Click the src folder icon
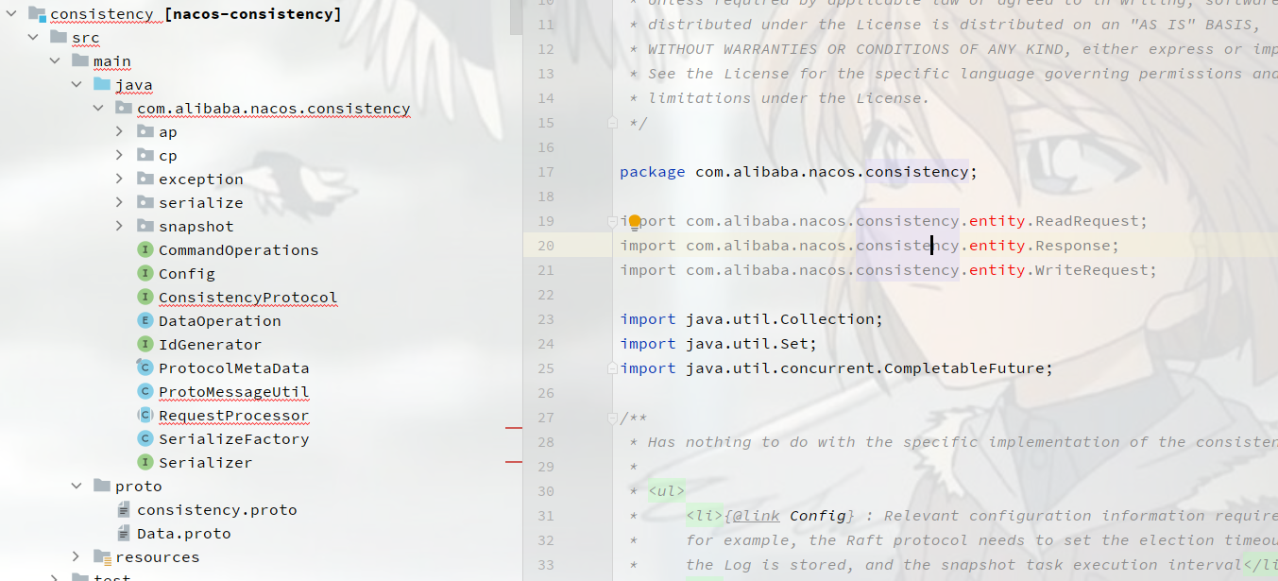 59,38
